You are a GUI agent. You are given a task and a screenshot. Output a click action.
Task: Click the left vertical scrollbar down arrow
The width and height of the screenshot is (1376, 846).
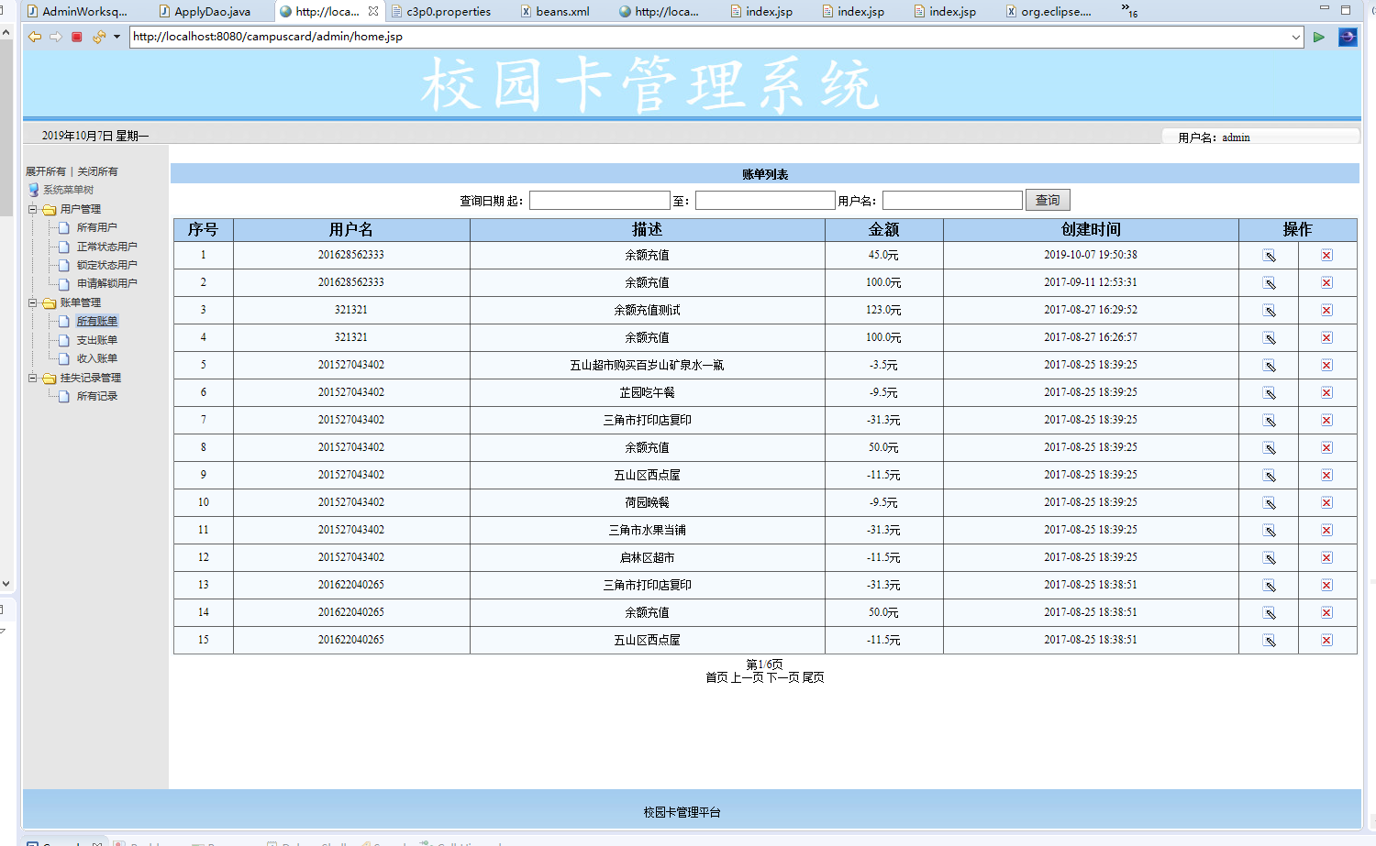click(x=6, y=583)
